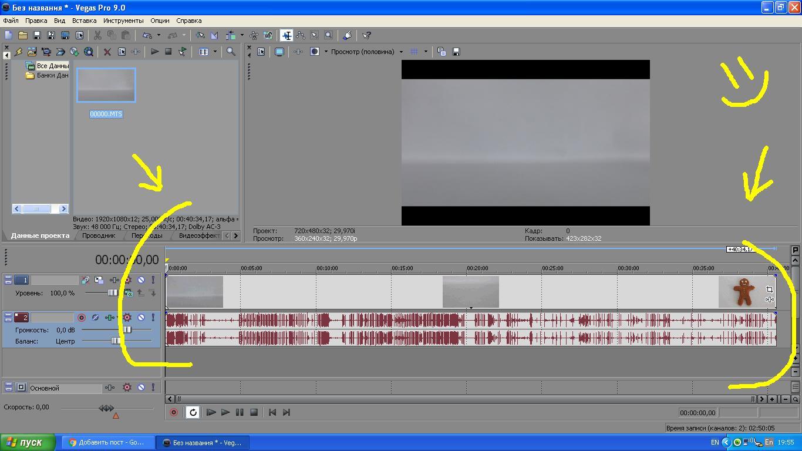Open the Файл menu
Viewport: 802px width, 451px height.
pos(11,21)
